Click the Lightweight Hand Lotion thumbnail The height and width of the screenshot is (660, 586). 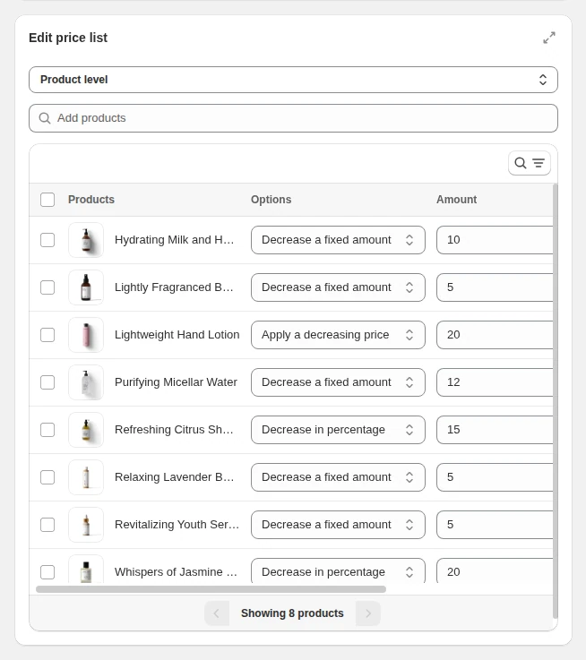coord(86,335)
